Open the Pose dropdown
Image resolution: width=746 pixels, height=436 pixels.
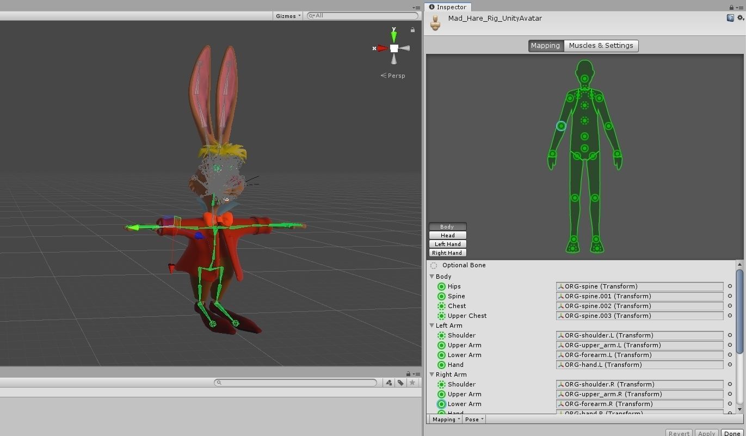pos(474,419)
